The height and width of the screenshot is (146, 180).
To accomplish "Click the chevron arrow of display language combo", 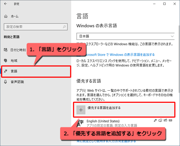I will 172,36.
